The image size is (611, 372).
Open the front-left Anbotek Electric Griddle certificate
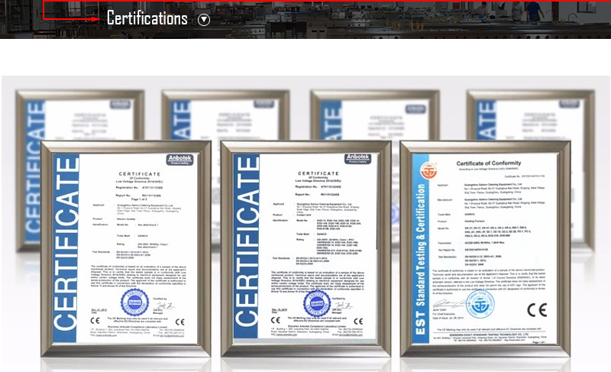126,248
